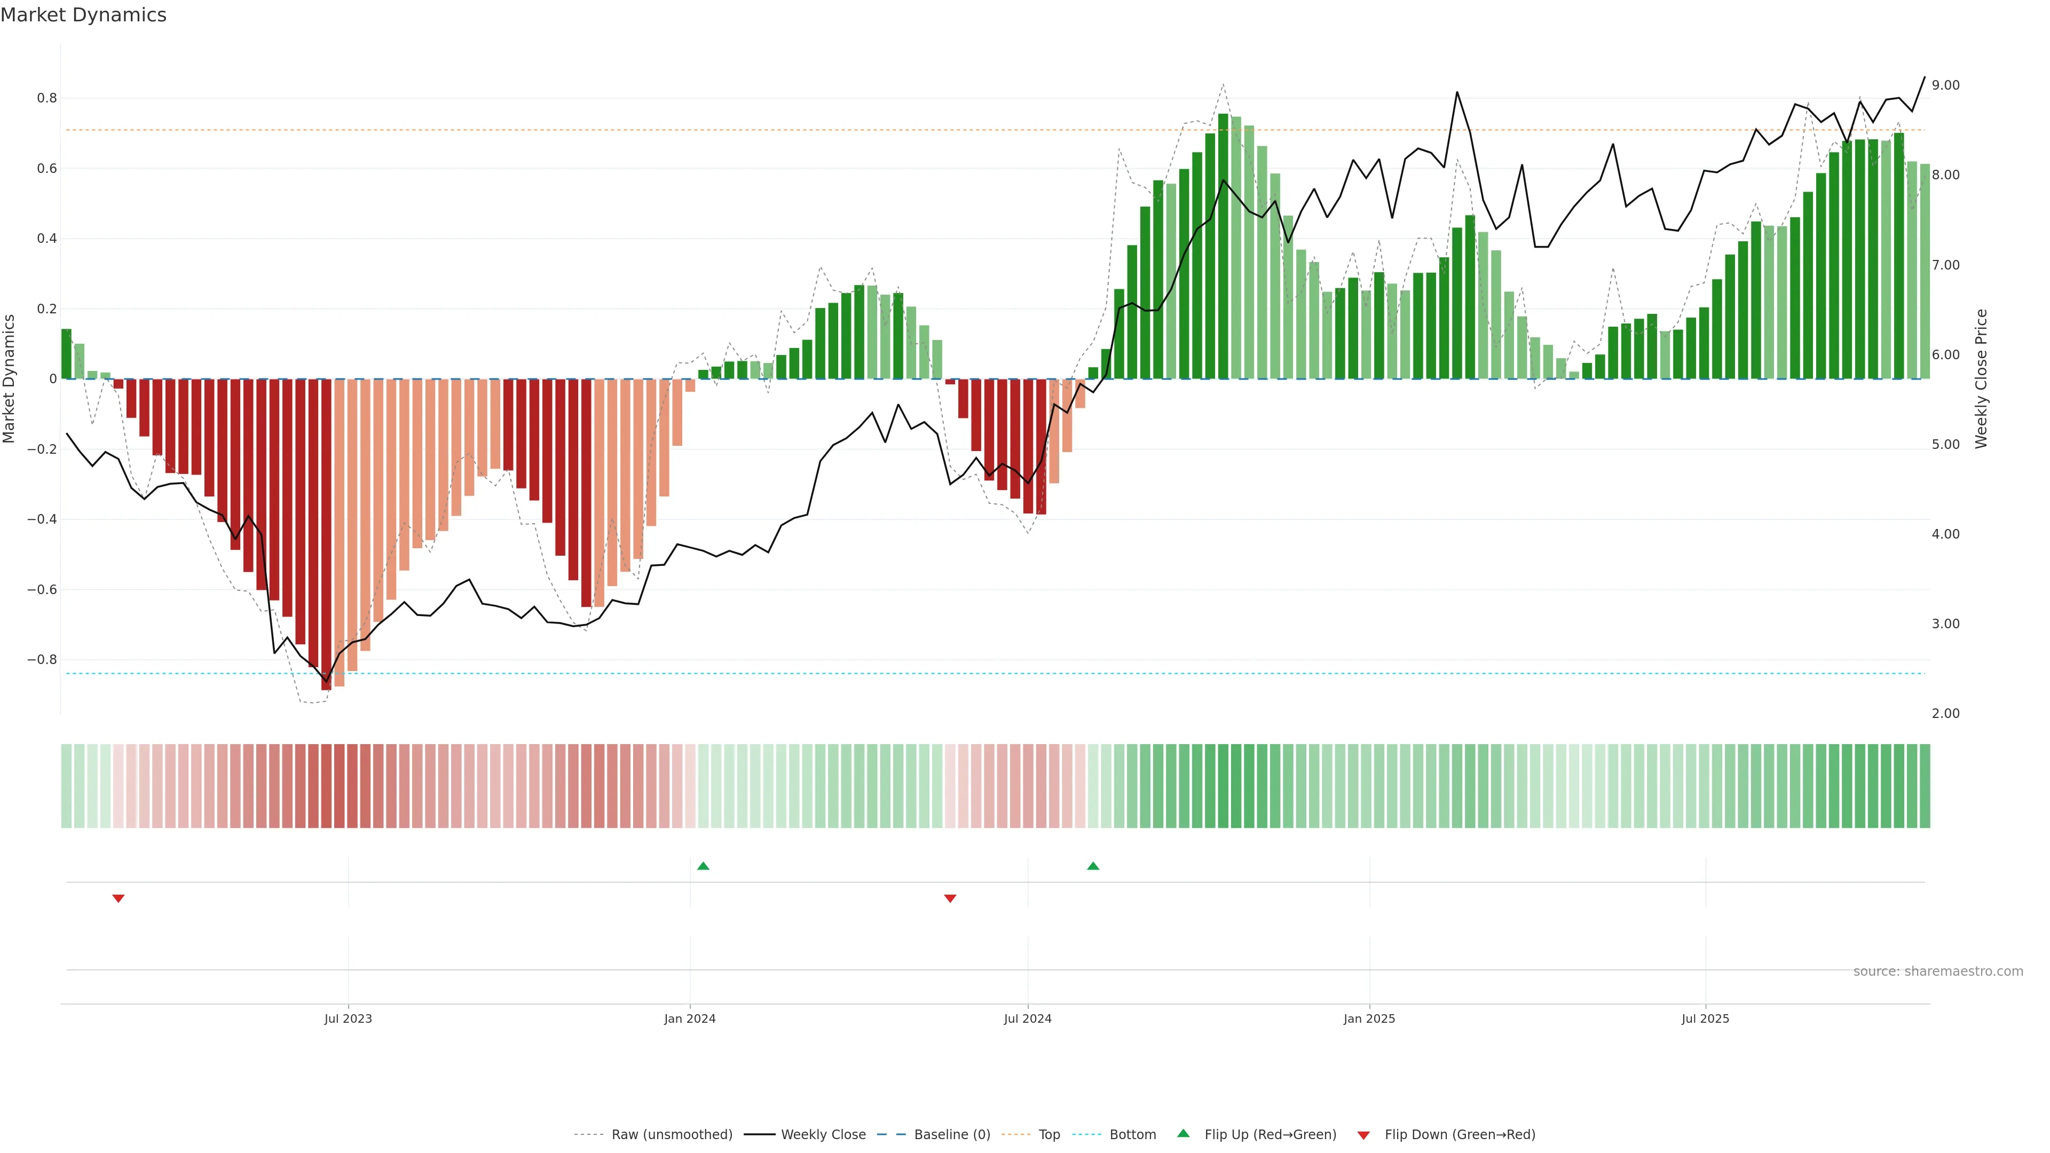2050x1153 pixels.
Task: Click the second green flip-up triangle near Aug 2024
Action: [x=1093, y=866]
